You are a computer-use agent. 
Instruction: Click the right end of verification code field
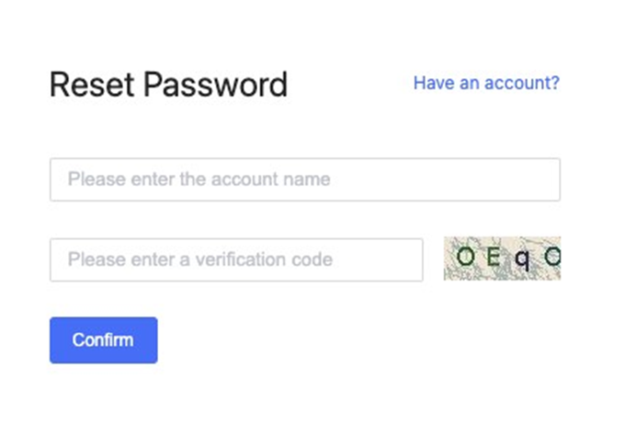point(411,259)
